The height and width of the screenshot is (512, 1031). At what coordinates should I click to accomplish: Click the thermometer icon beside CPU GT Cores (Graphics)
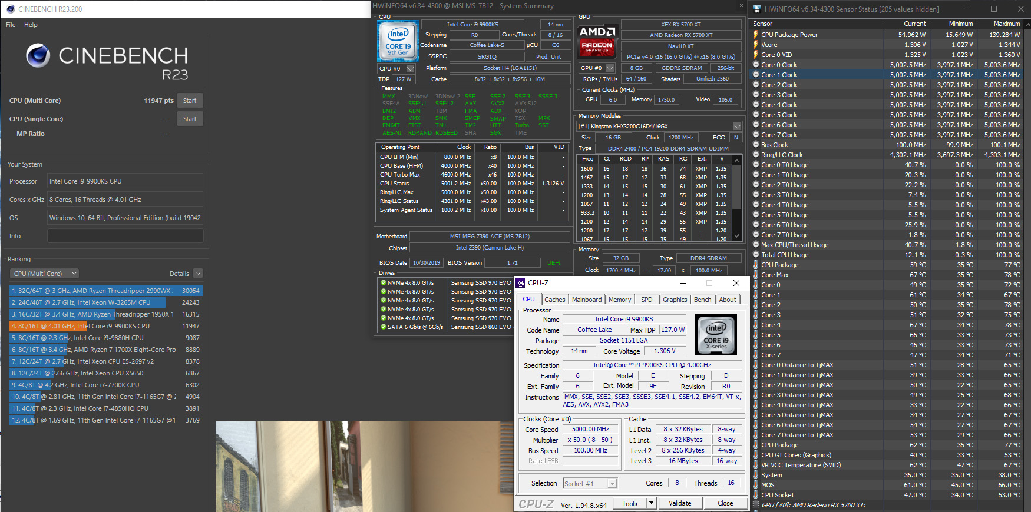pyautogui.click(x=756, y=455)
